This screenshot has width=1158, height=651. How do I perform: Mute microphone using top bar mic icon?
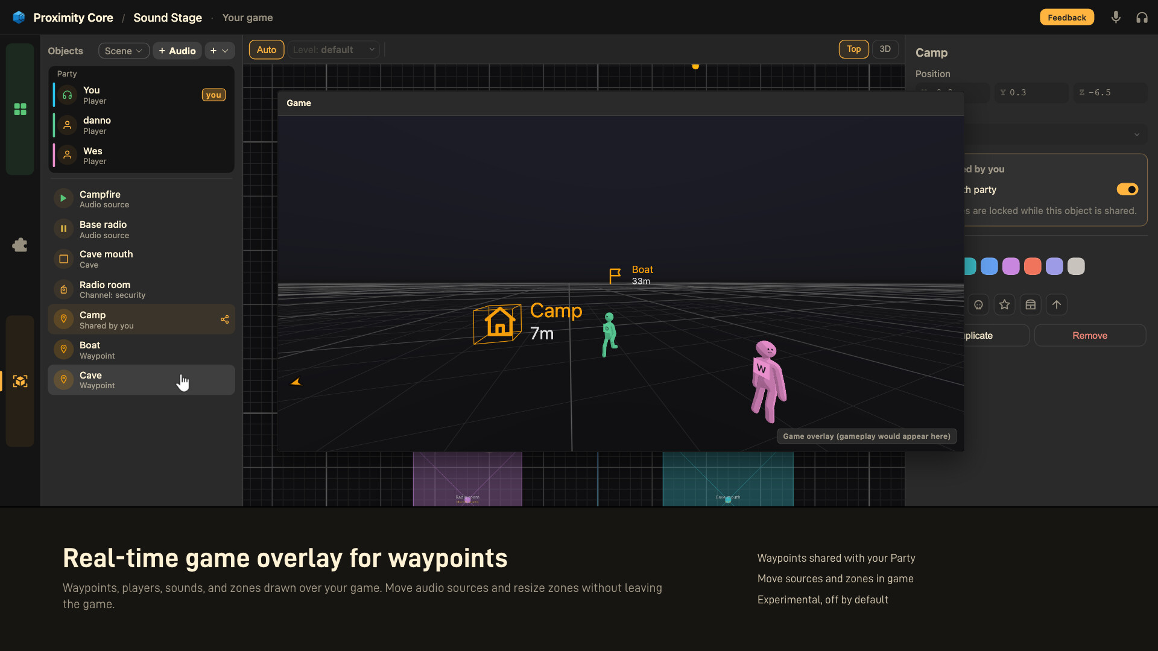pos(1116,17)
